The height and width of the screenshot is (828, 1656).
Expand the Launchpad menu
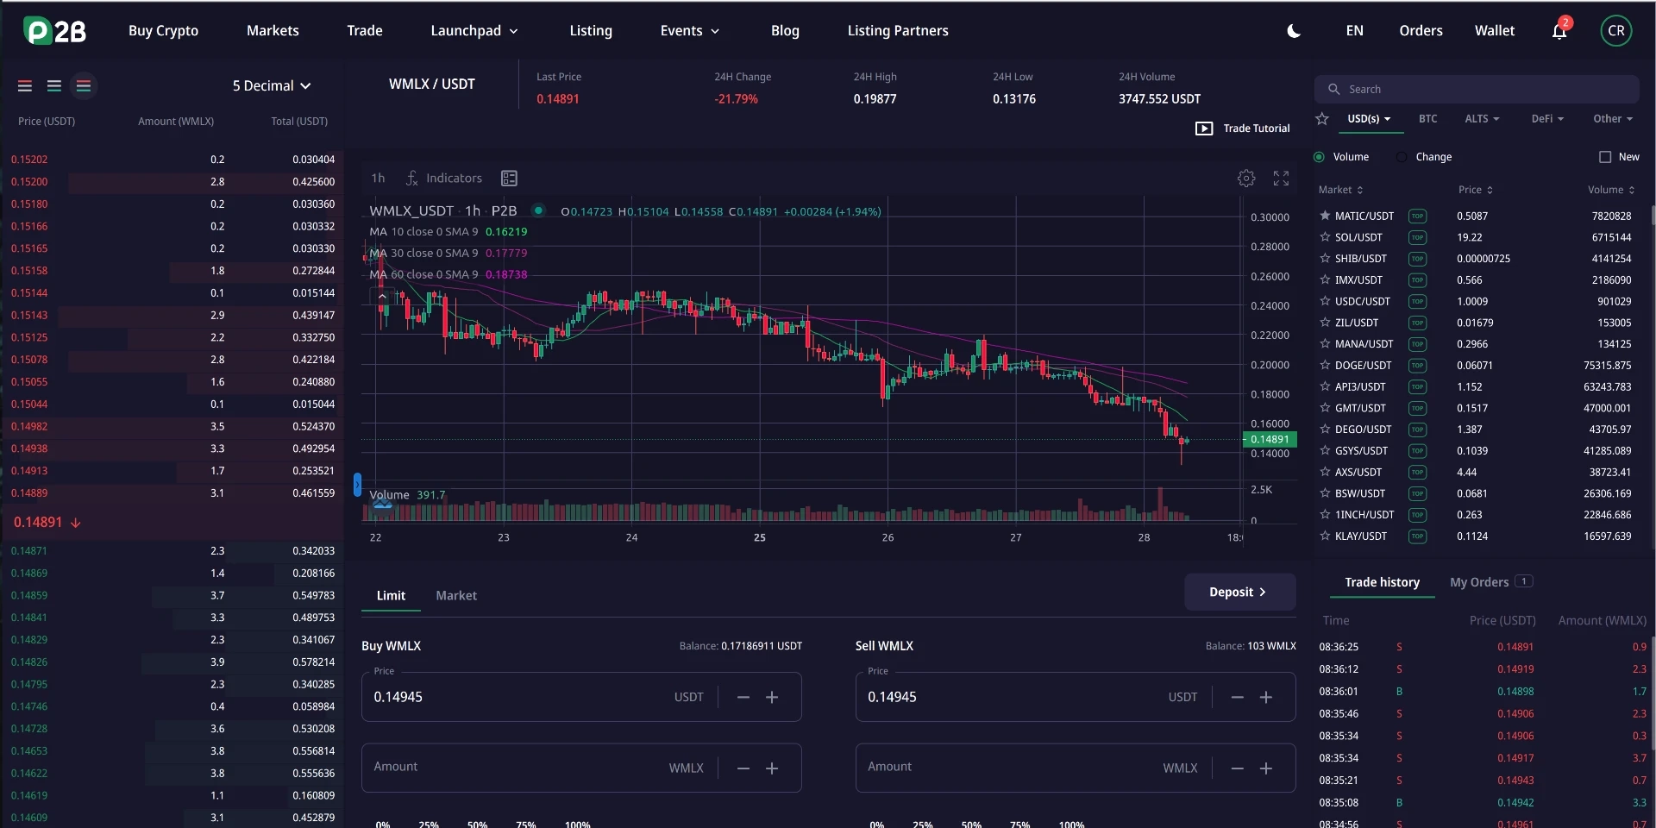(474, 31)
